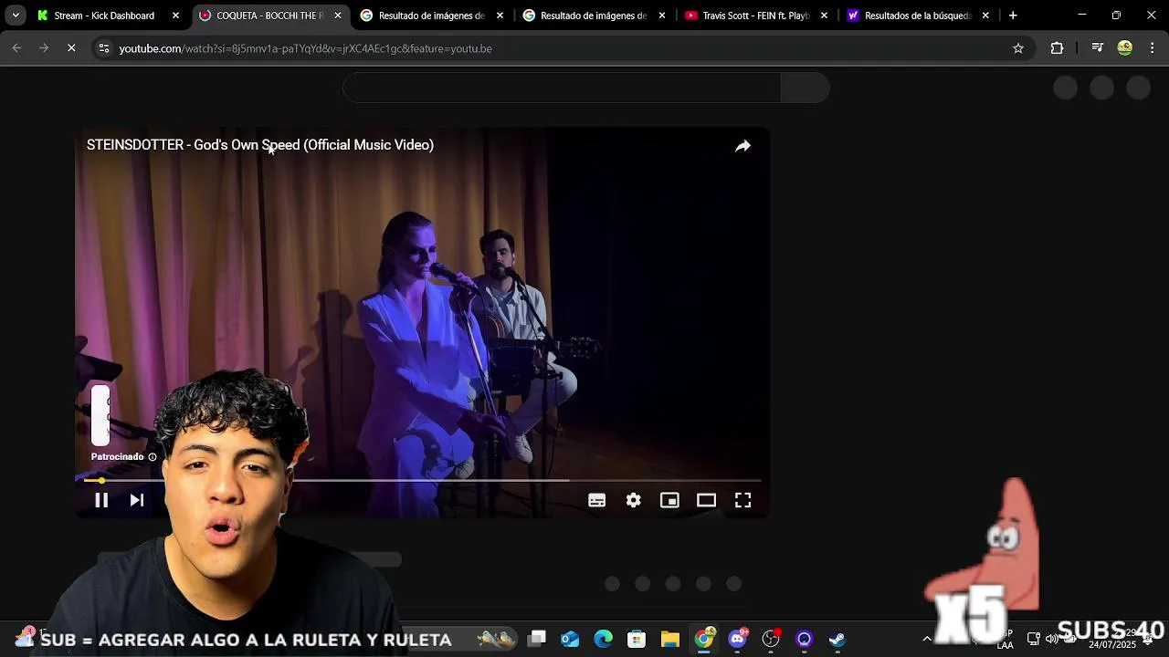The height and width of the screenshot is (657, 1169).
Task: Open the purple circle app on taskbar
Action: click(x=805, y=639)
